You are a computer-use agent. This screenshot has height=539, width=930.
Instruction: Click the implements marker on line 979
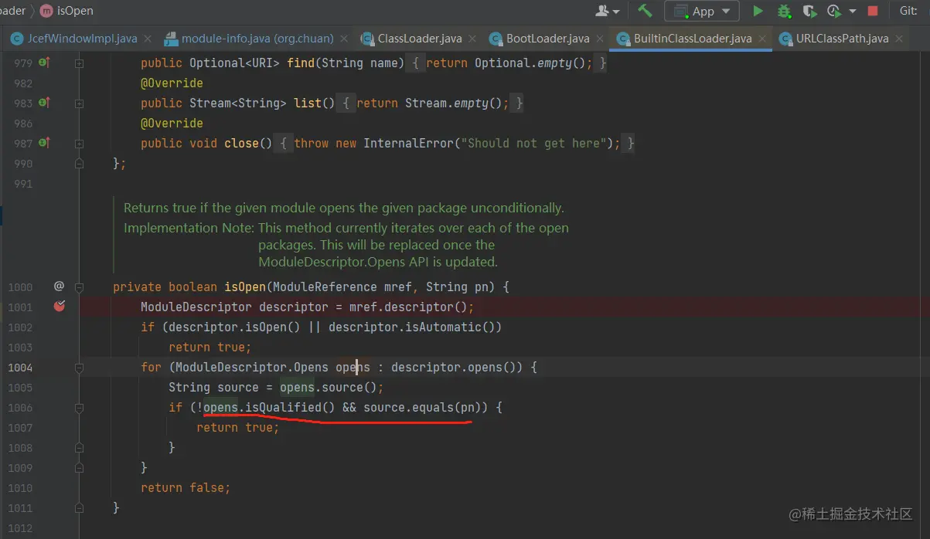click(44, 62)
